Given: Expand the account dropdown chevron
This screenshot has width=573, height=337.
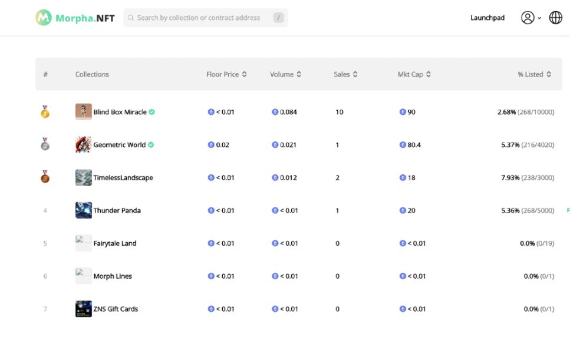Looking at the screenshot, I should 539,18.
